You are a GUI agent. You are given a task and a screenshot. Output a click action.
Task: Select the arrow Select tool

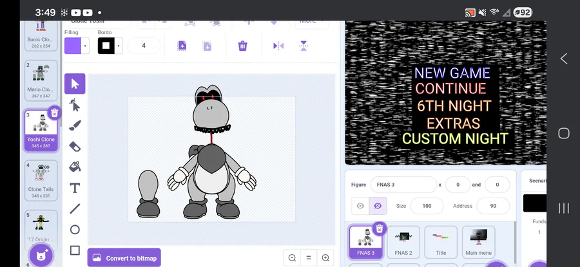point(75,84)
